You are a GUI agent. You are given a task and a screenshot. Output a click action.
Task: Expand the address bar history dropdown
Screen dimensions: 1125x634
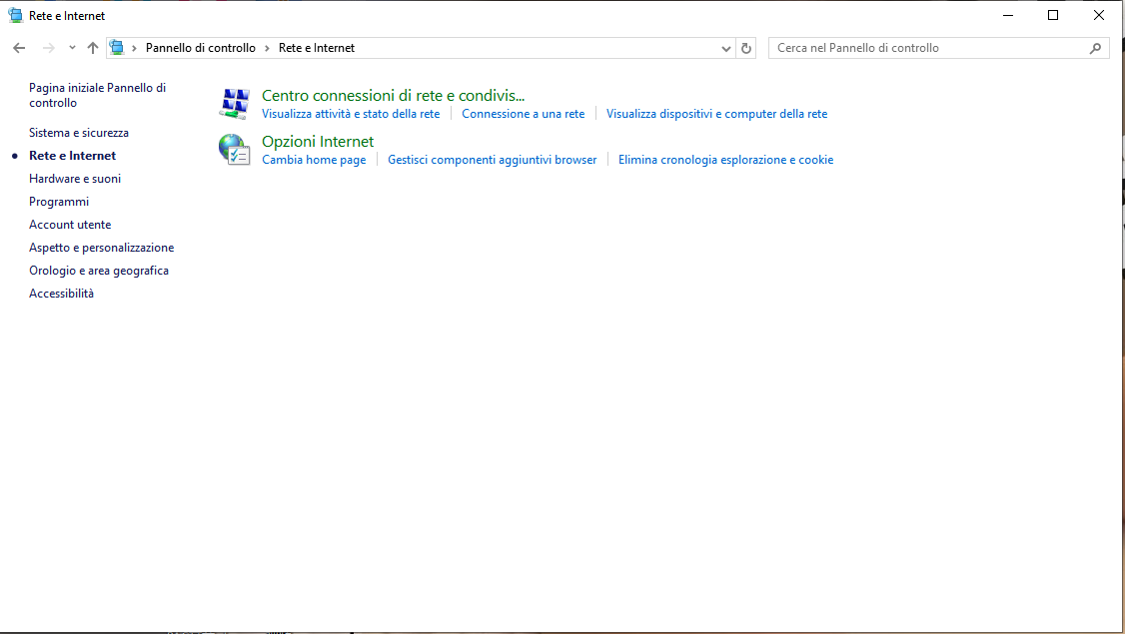point(726,49)
